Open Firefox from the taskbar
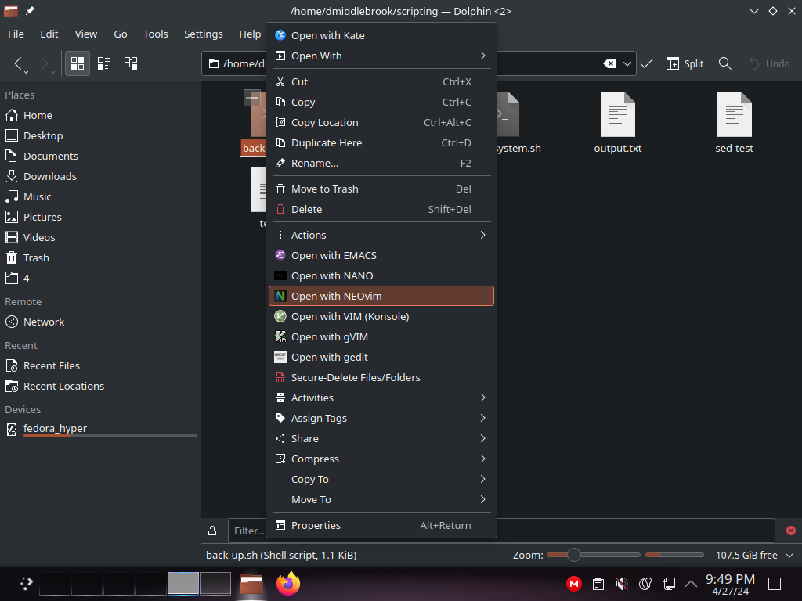Screen dimensions: 802x601 pos(288,584)
